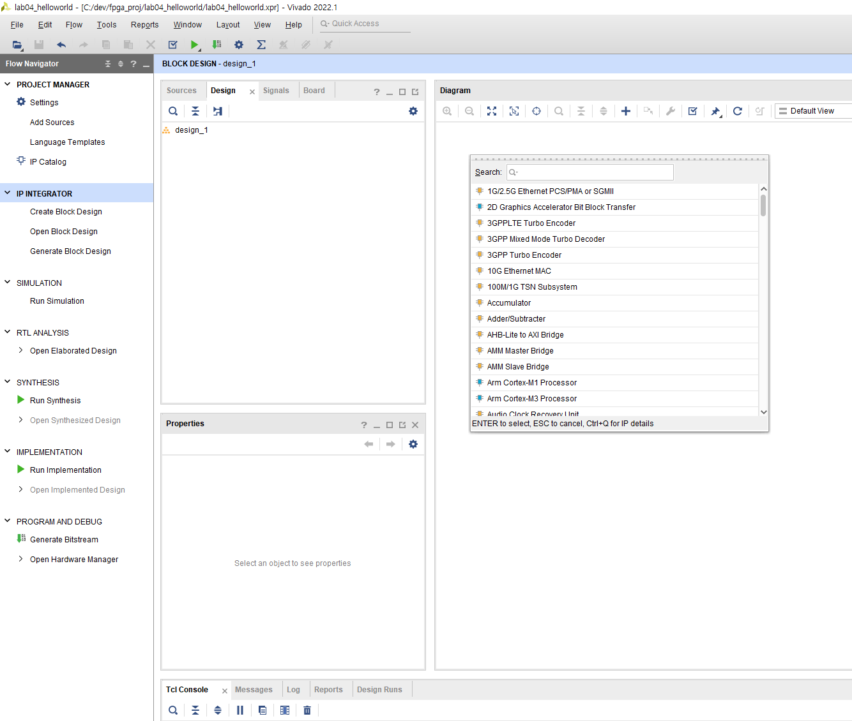
Task: Click the Undo arrow in main toolbar
Action: coord(61,45)
